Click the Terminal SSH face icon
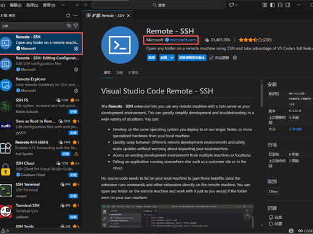 (x=6, y=211)
